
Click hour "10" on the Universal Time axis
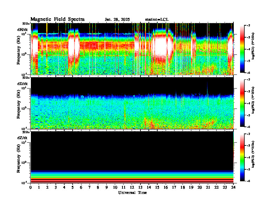[115, 187]
